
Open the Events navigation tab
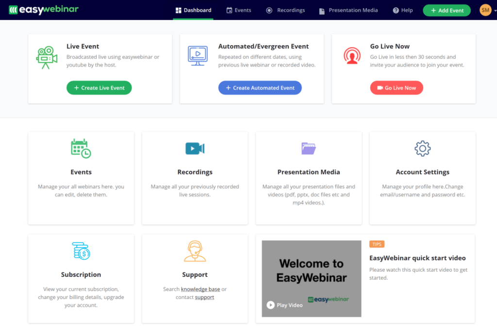pyautogui.click(x=238, y=10)
